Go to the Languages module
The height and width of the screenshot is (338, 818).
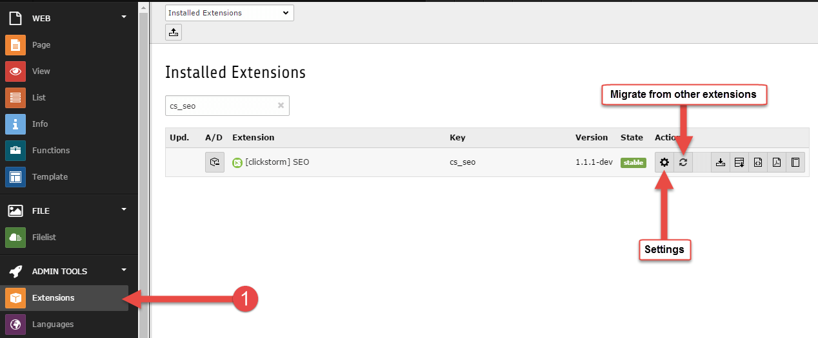[53, 324]
